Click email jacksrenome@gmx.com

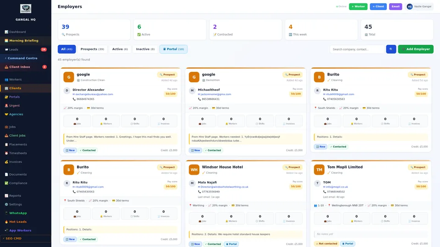pos(216,94)
